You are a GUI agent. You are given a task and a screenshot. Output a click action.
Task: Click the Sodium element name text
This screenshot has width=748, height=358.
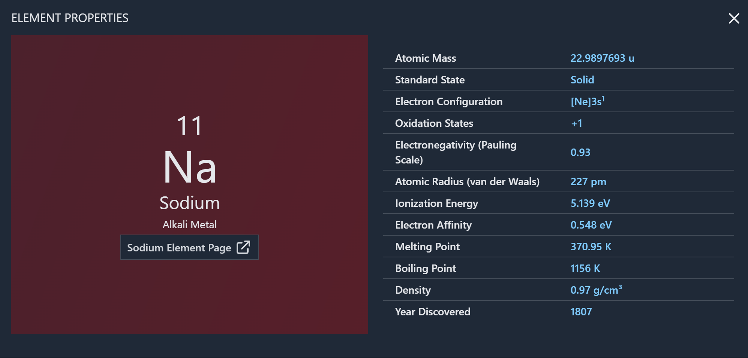(189, 203)
